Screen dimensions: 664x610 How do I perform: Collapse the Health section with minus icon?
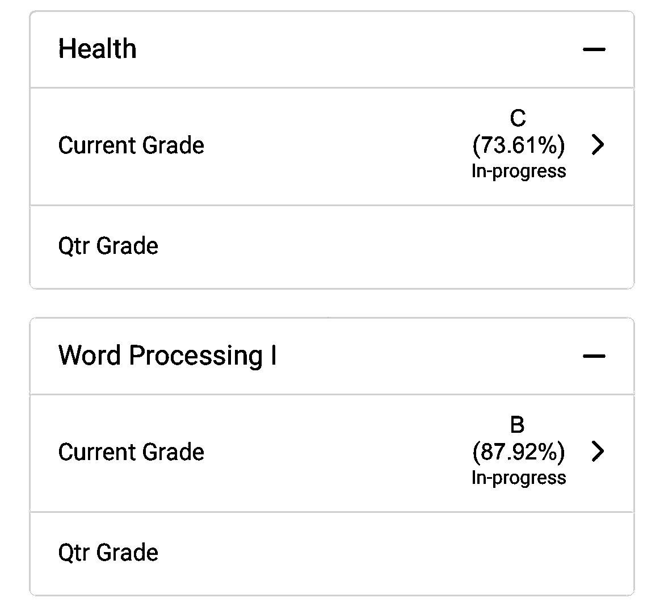point(594,49)
